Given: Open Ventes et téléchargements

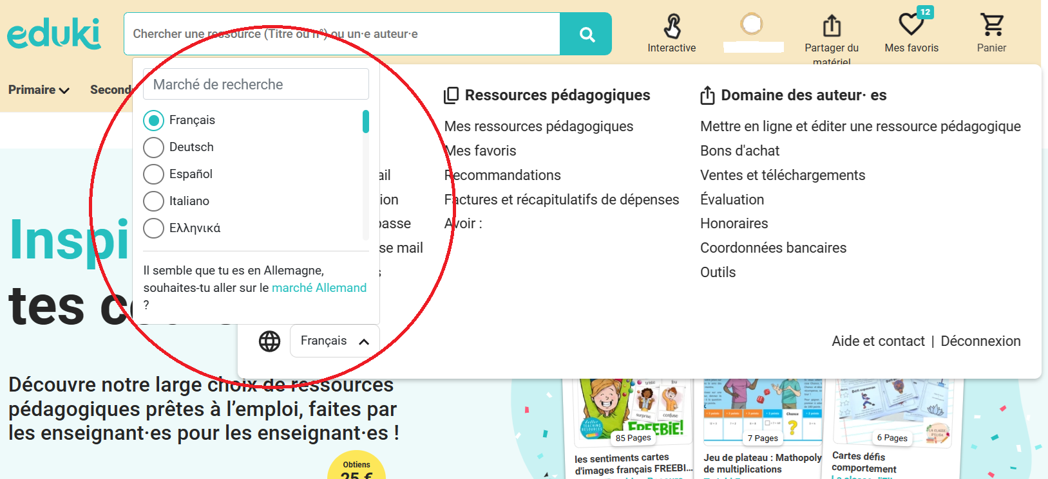Looking at the screenshot, I should click(783, 176).
